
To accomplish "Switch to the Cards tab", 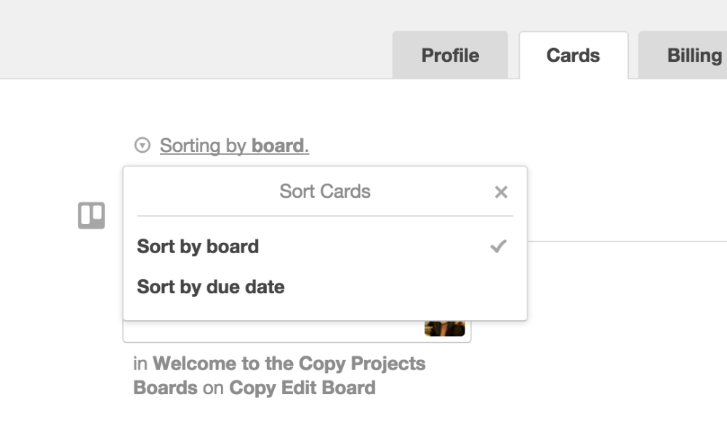I will click(x=573, y=55).
